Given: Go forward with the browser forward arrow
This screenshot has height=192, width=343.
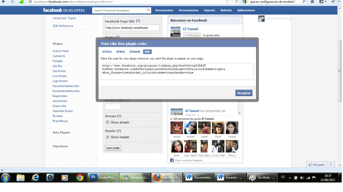Looking at the screenshot, I should pos(12,2).
